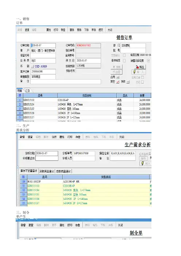This screenshot has width=181, height=256.
Task: Click lightning 转入 button in sales order
Action: 139,72
